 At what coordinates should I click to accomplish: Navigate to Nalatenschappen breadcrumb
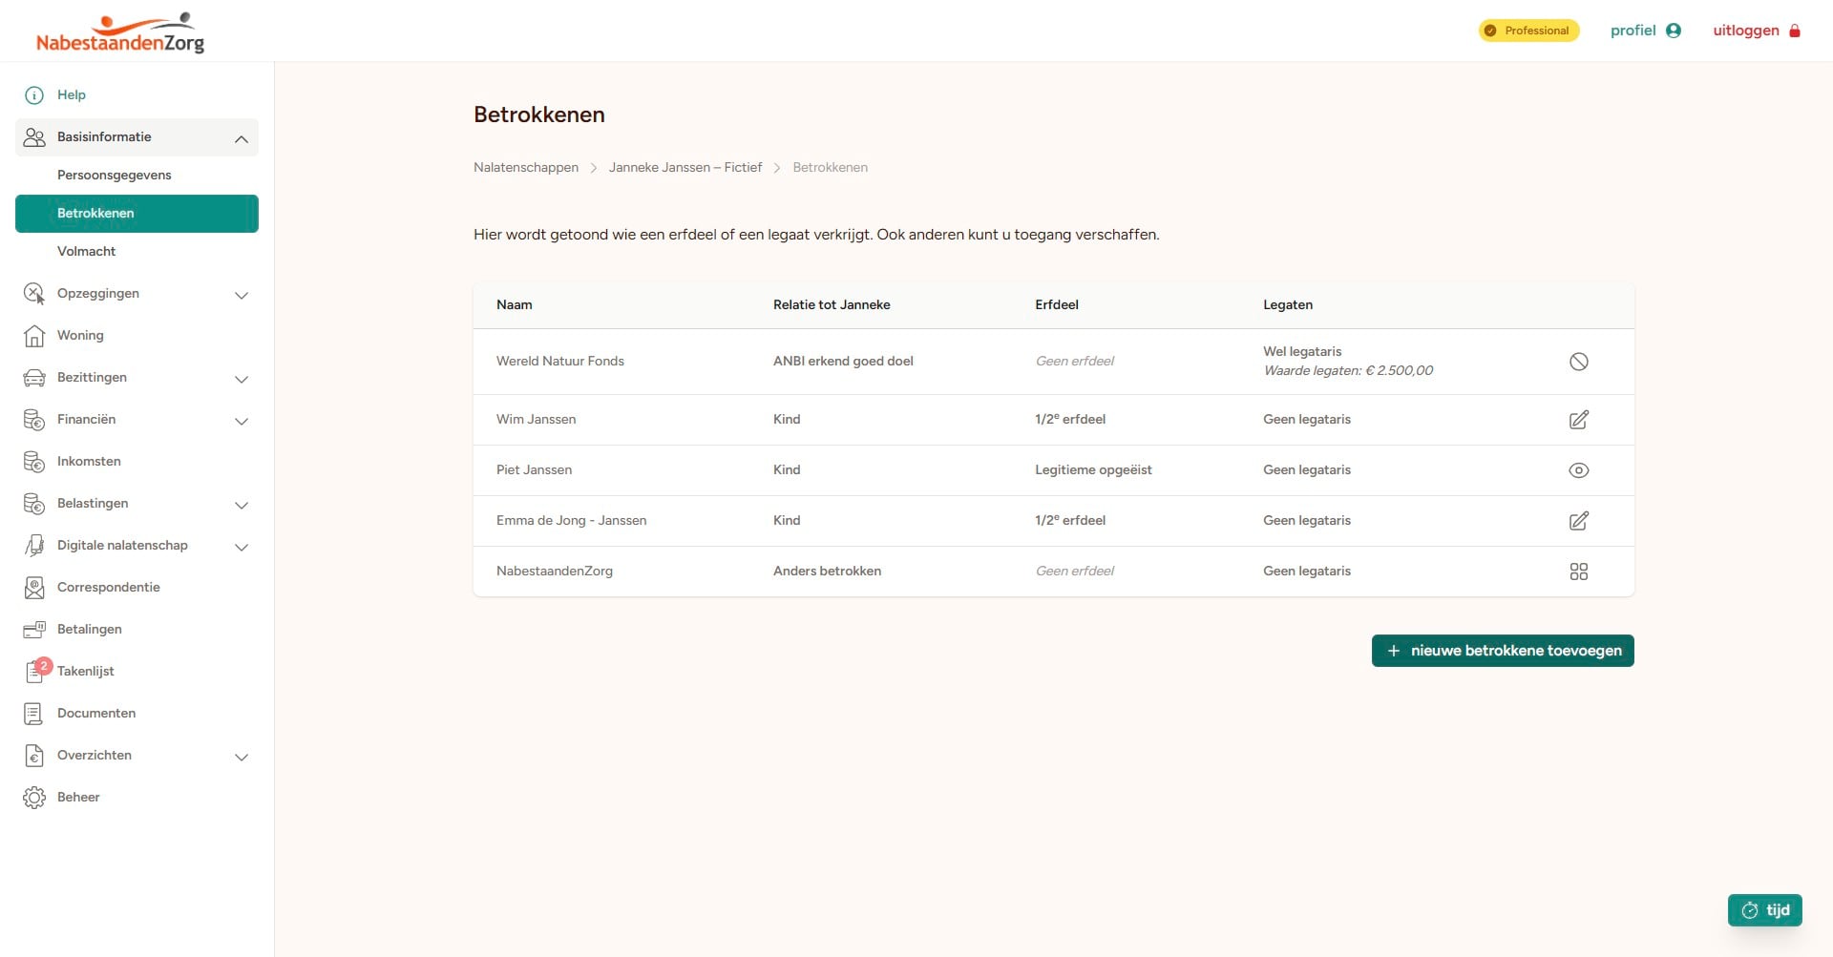(x=526, y=168)
